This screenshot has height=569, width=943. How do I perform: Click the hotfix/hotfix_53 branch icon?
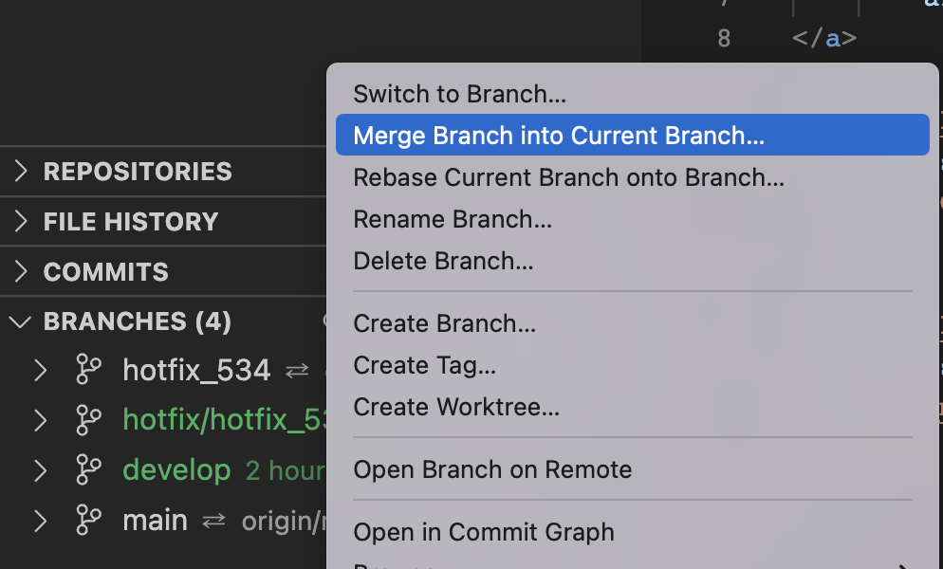pyautogui.click(x=88, y=419)
